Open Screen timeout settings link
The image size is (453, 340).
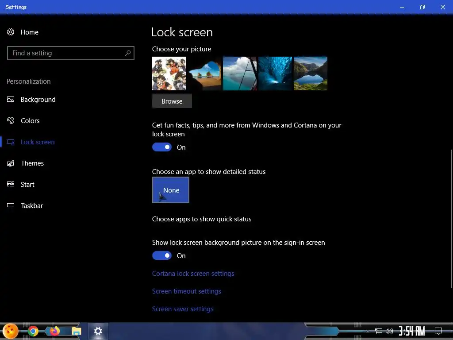(187, 291)
